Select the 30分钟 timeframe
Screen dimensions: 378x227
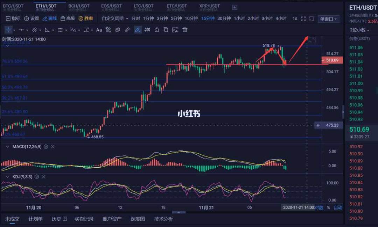click(224, 19)
